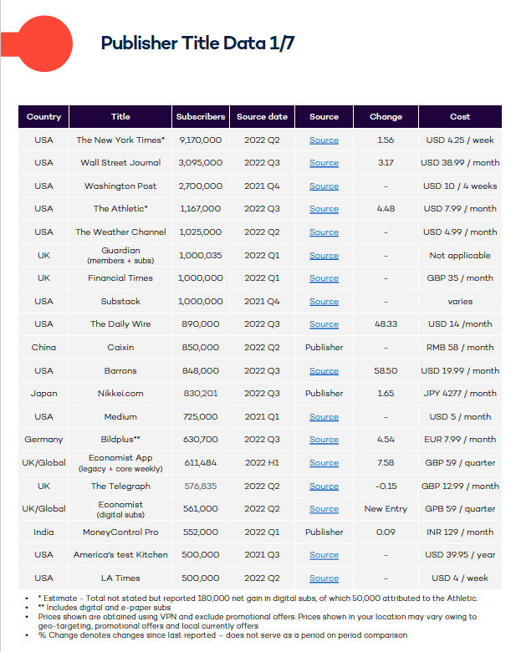This screenshot has width=516, height=652.
Task: Select the Nikkei.com title cell
Action: tap(120, 394)
